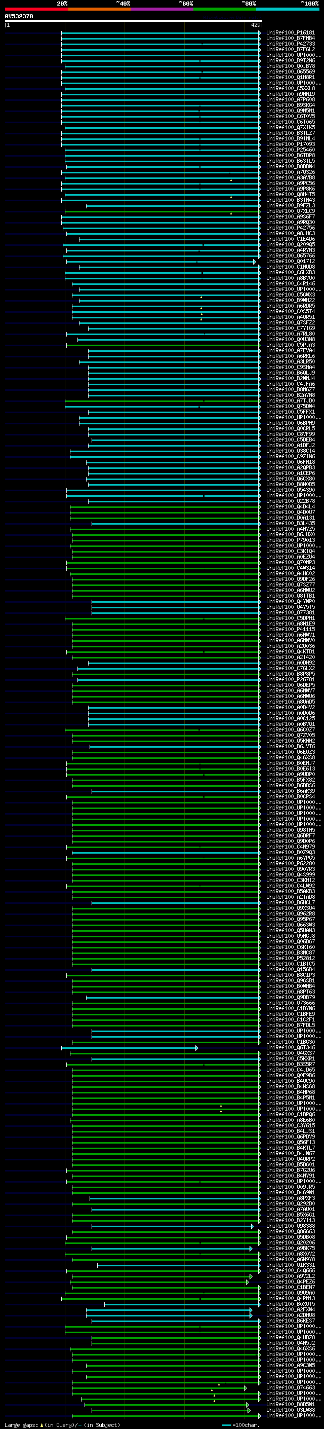Screen dimensions: 324x1429
Task: Click the red ~20% identity legend segment
Action: tap(36, 9)
